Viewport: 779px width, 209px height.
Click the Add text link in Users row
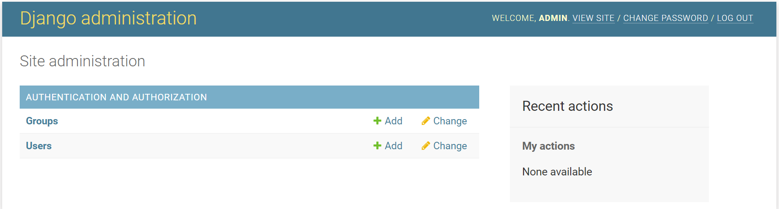coord(393,146)
